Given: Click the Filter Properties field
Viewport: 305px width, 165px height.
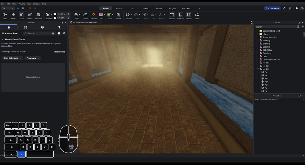Looking at the screenshot, I should pyautogui.click(x=279, y=99).
